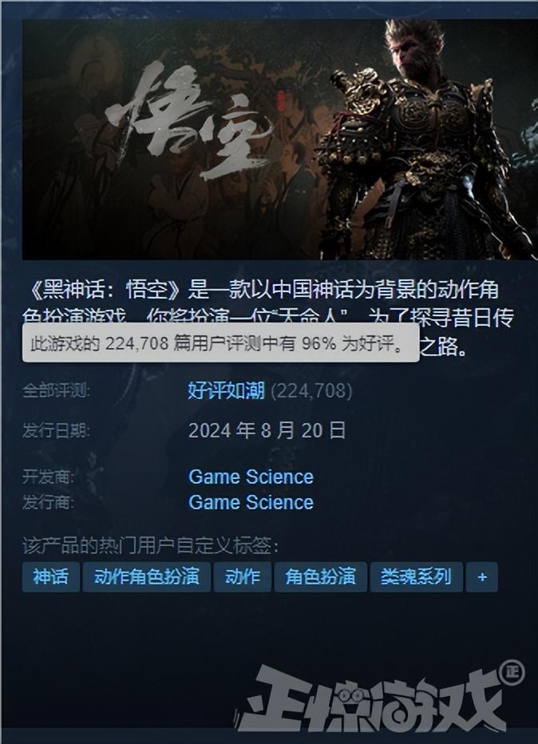Click the 发行日期 label

[56, 431]
